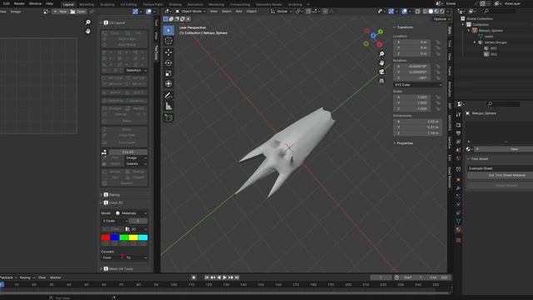Image resolution: width=533 pixels, height=300 pixels.
Task: Expand the Properties panel in sidebar
Action: click(x=403, y=143)
